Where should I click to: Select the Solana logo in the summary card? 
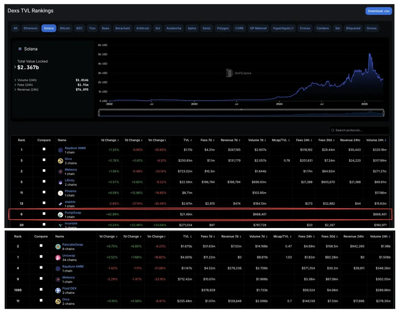point(20,49)
